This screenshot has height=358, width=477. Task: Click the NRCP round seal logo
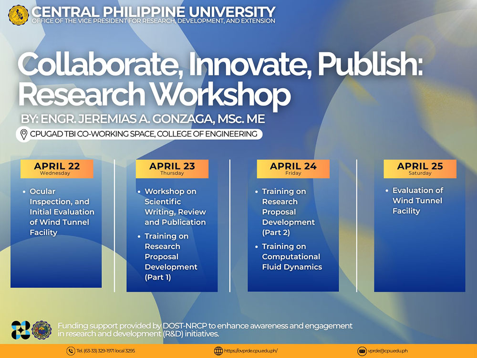41,330
